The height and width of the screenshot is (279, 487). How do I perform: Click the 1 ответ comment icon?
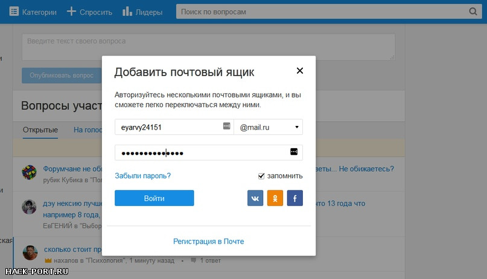pos(194,260)
